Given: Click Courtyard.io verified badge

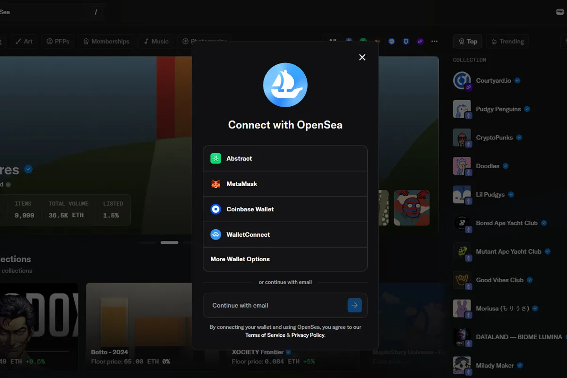Looking at the screenshot, I should click(517, 81).
